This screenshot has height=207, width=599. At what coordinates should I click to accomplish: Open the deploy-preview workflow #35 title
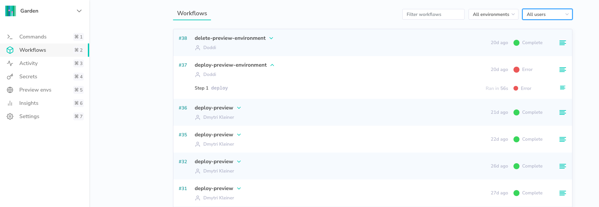pyautogui.click(x=214, y=135)
